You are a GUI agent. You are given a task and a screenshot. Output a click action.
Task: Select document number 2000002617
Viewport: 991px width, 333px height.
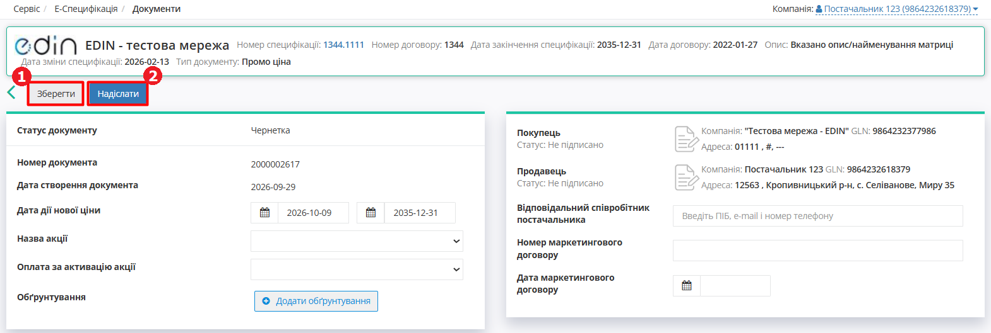[x=275, y=164]
